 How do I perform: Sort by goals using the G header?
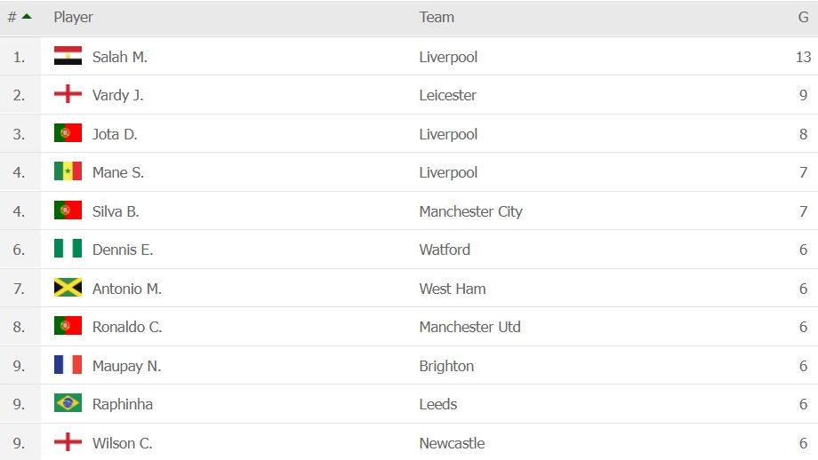pyautogui.click(x=802, y=17)
